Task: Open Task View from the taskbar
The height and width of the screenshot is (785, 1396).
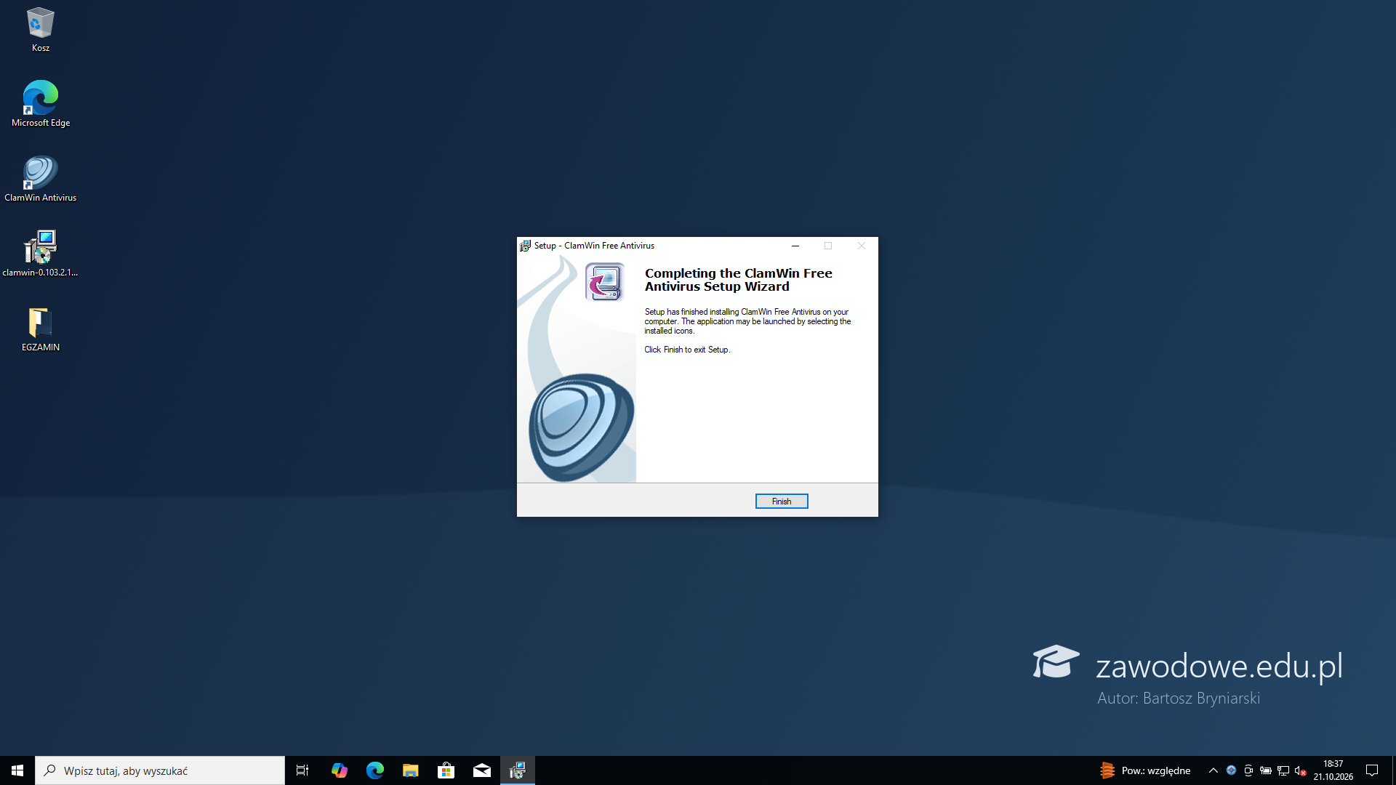Action: tap(302, 770)
